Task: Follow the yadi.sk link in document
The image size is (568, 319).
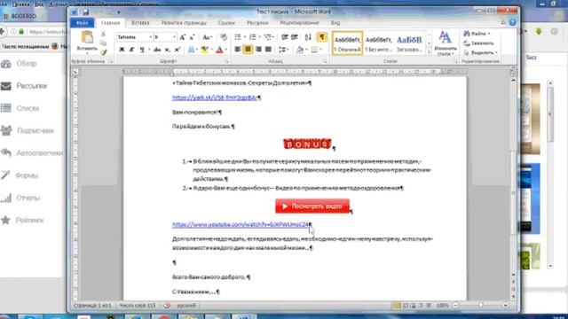Action: tap(215, 97)
